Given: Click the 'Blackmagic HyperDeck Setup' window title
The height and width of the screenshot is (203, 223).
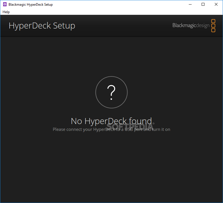Looking at the screenshot, I should (x=31, y=5).
